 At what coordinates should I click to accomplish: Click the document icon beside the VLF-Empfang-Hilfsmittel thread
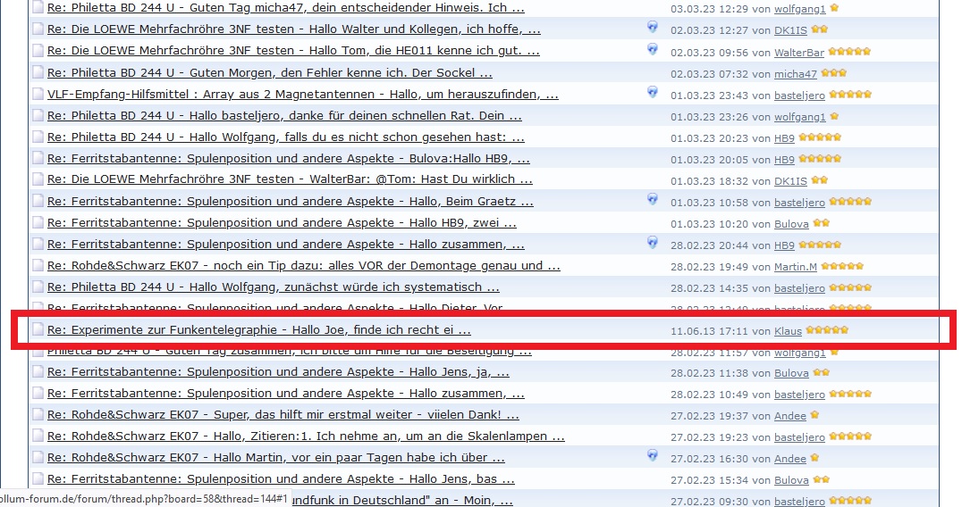(38, 95)
